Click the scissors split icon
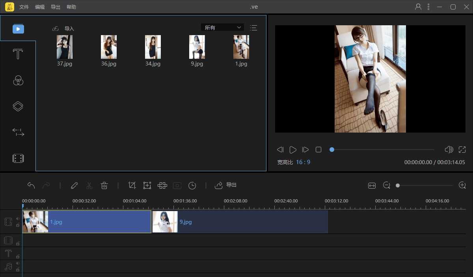The width and height of the screenshot is (473, 277). [x=89, y=185]
